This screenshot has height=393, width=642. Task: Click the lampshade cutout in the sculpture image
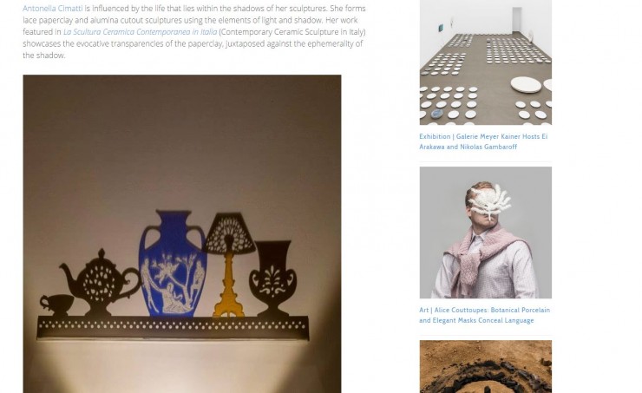click(229, 233)
